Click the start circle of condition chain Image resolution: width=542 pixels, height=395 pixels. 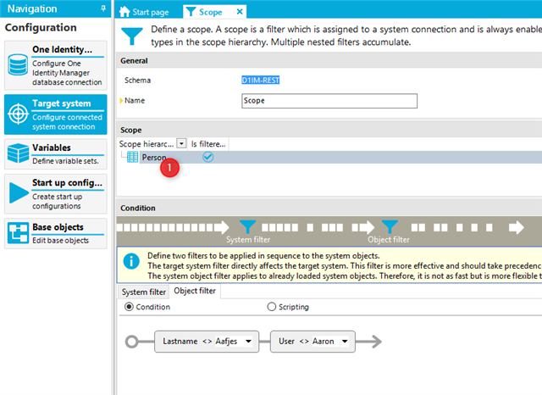pos(132,342)
